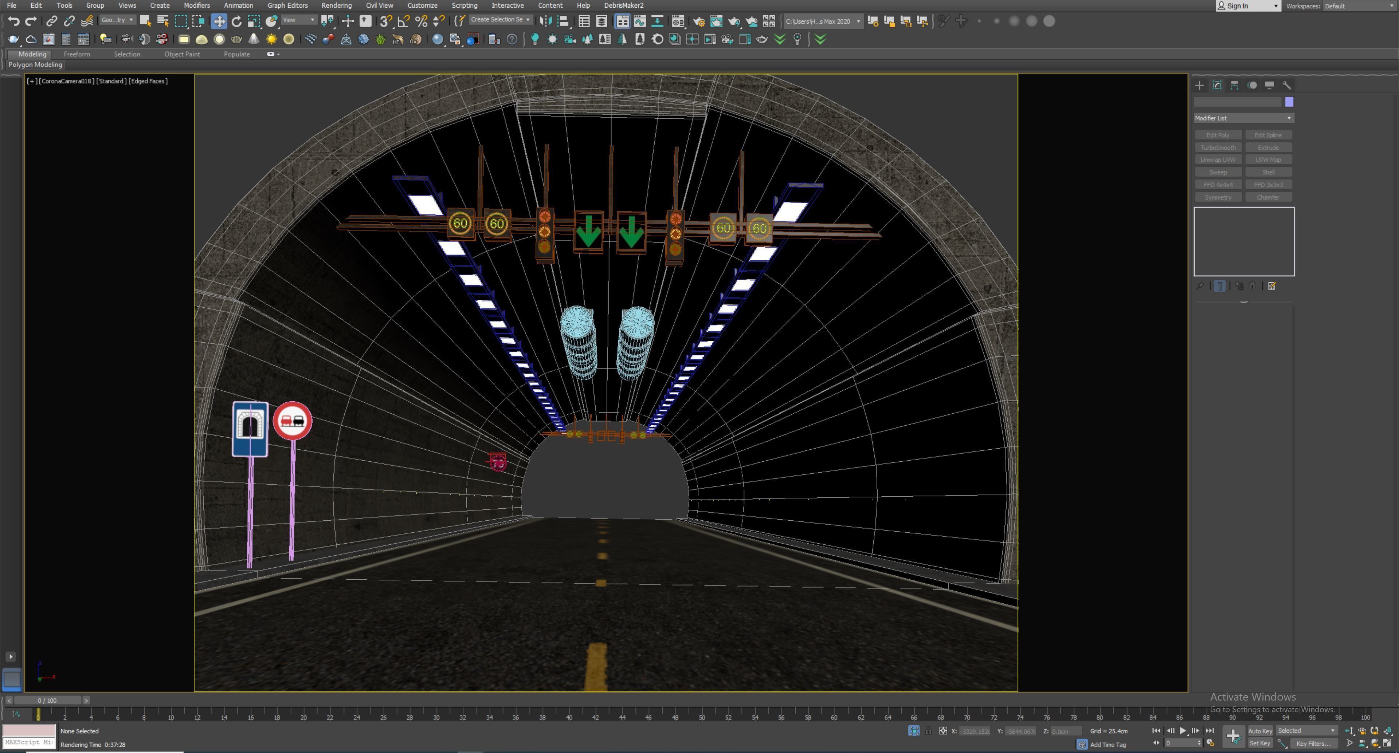Open the Sign In dropdown
The image size is (1399, 753).
1249,6
